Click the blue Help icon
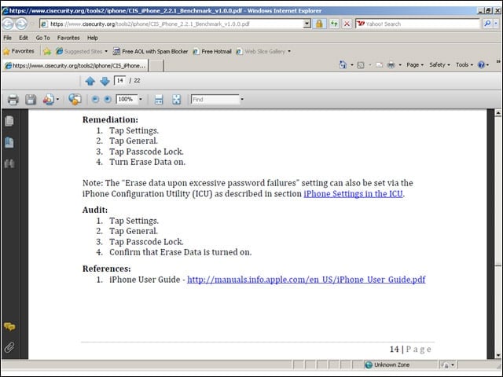The height and width of the screenshot is (377, 503). point(481,65)
